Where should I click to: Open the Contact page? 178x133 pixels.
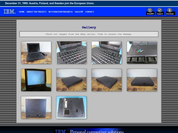tap(90, 12)
